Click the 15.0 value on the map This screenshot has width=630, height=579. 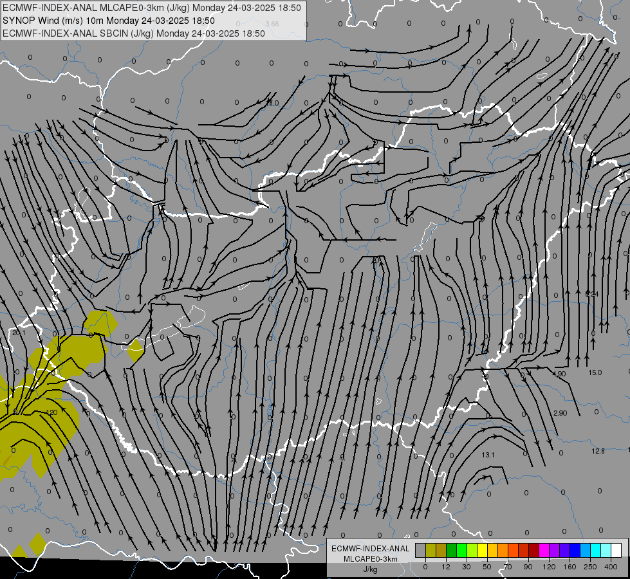595,372
